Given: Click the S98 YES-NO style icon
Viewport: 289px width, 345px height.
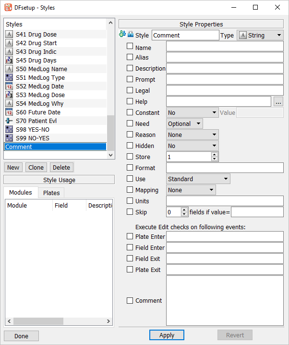Looking at the screenshot, I should [x=9, y=130].
